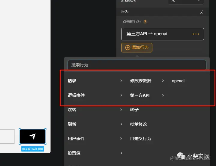
Task: Expand the arrow next to 用户事件
Action: click(121, 139)
